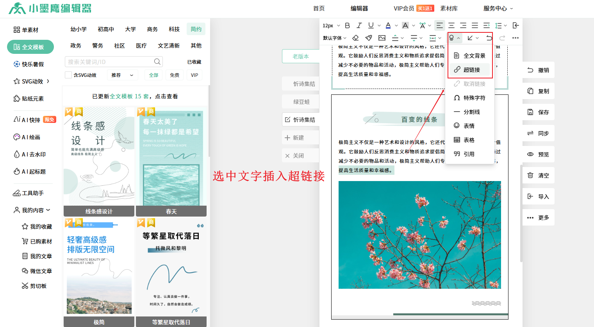Collapse the 我的内容 section

click(x=48, y=210)
